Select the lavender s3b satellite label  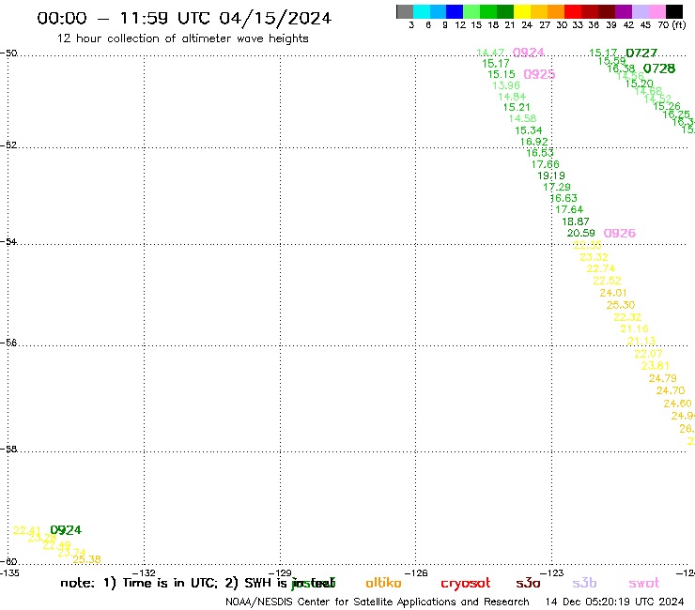pyautogui.click(x=584, y=583)
